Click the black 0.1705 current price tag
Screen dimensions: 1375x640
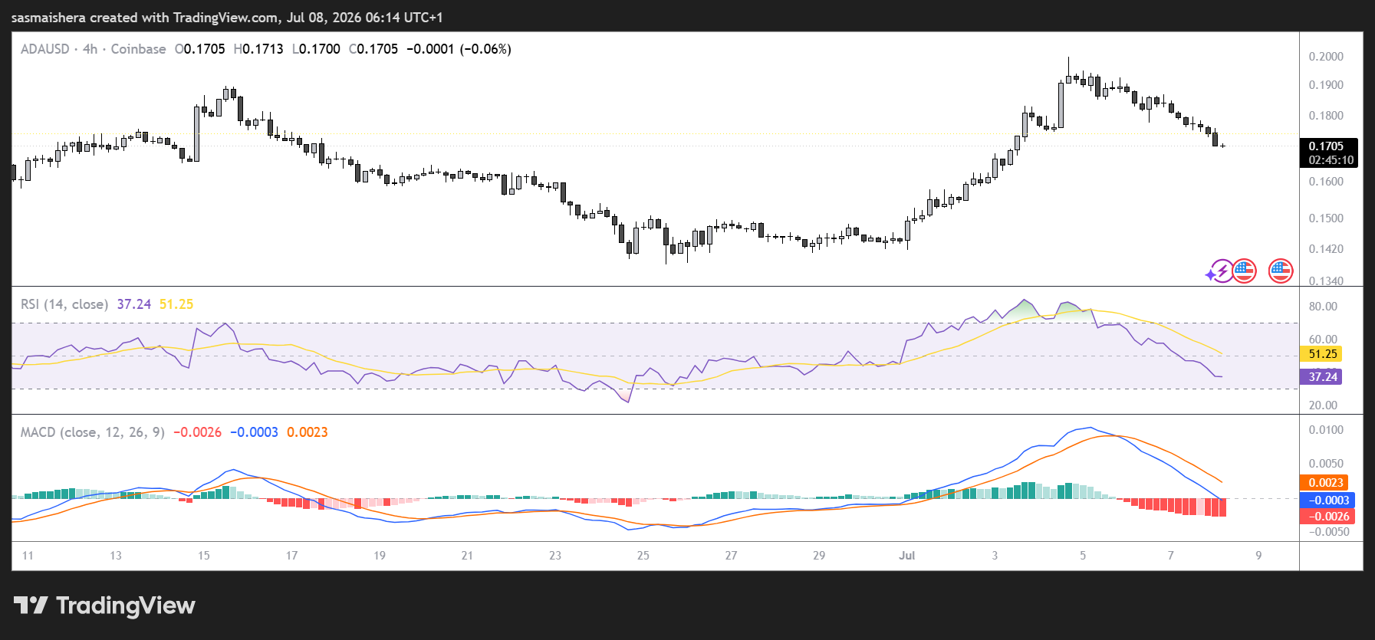click(1326, 146)
